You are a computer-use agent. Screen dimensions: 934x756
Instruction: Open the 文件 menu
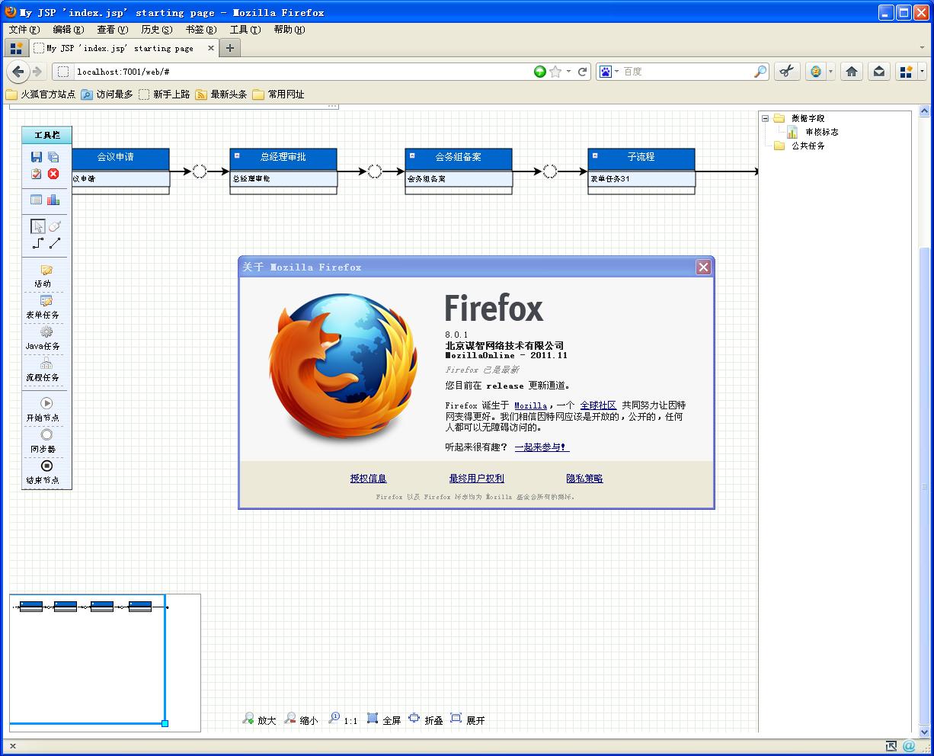24,30
